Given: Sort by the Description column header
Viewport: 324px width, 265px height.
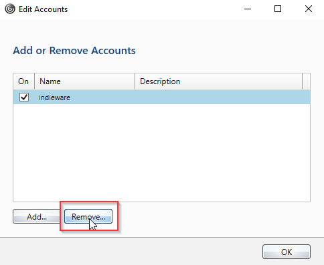Looking at the screenshot, I should tap(219, 81).
